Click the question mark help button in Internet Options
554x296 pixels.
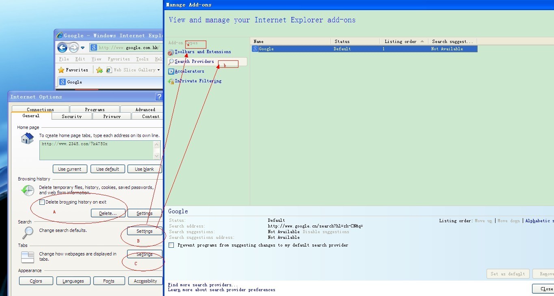coord(158,97)
